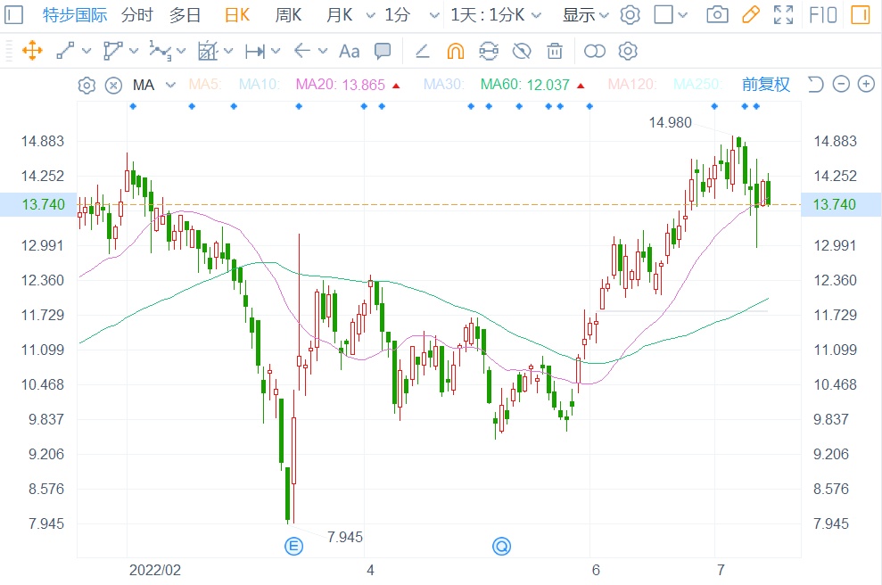Take a chart screenshot with camera icon
The height and width of the screenshot is (585, 882).
(x=716, y=15)
